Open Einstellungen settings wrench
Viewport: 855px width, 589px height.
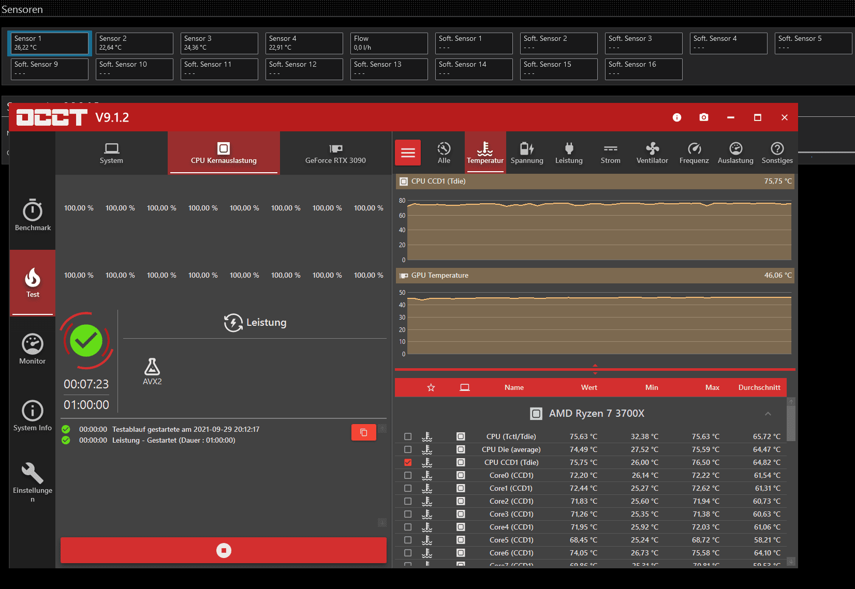pos(33,482)
